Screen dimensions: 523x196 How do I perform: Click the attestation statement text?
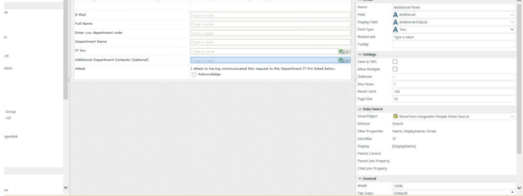coord(263,69)
